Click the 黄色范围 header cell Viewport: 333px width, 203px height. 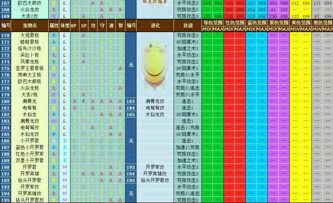[x=301, y=23]
